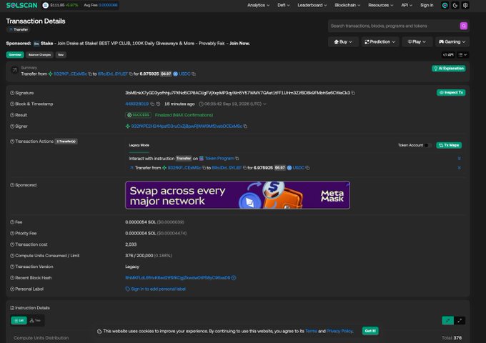Image resolution: width=486 pixels, height=343 pixels.
Task: Copy the block number 448328019
Action: click(x=152, y=104)
